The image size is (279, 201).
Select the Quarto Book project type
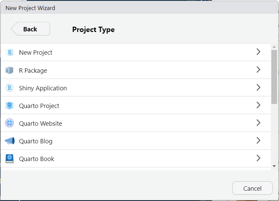point(136,159)
